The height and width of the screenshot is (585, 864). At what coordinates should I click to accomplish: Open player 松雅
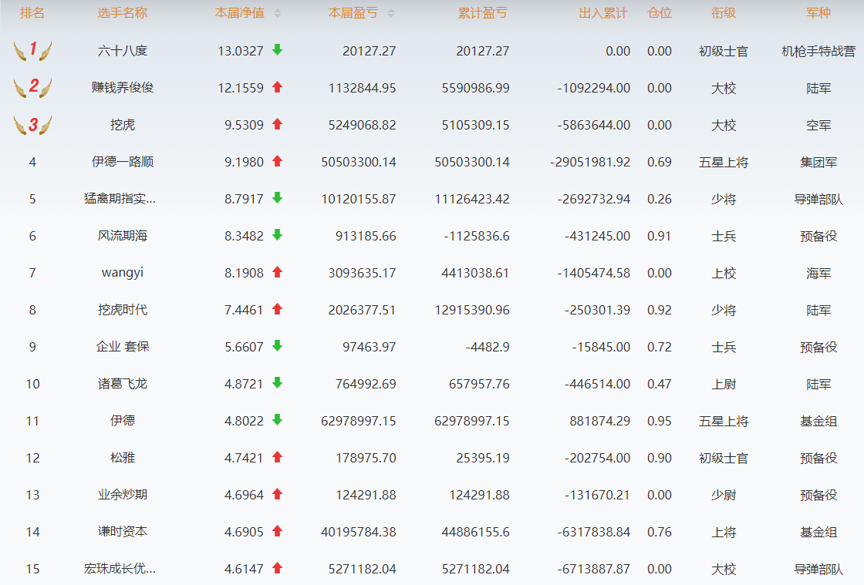pos(123,458)
